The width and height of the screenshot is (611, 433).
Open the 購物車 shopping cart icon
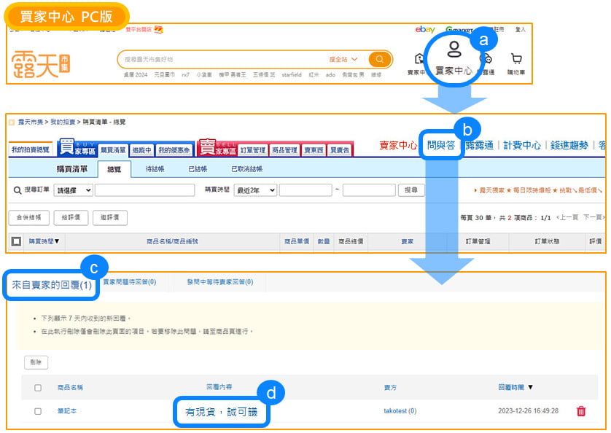(x=516, y=60)
